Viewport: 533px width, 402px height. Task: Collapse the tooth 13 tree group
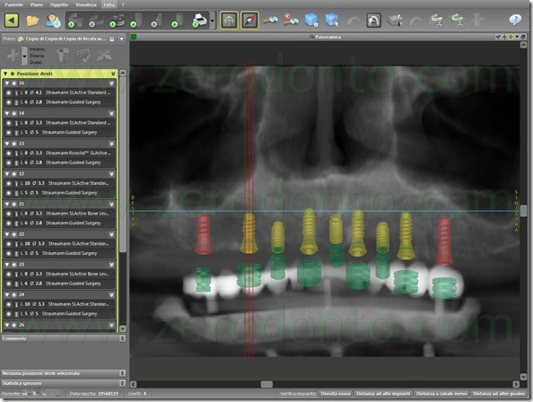7,144
